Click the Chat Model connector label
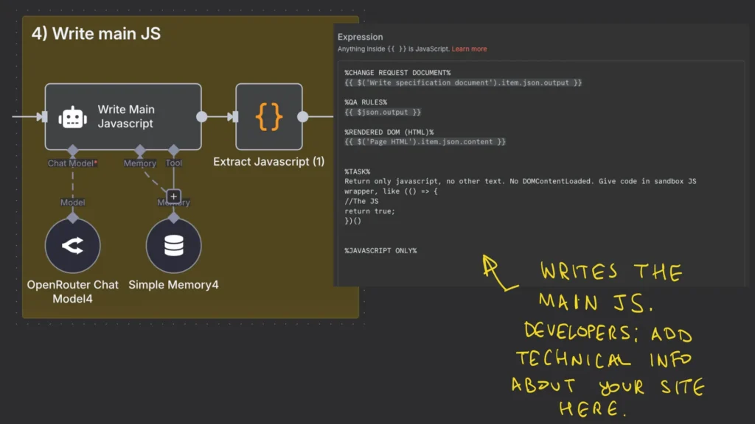 (72, 163)
